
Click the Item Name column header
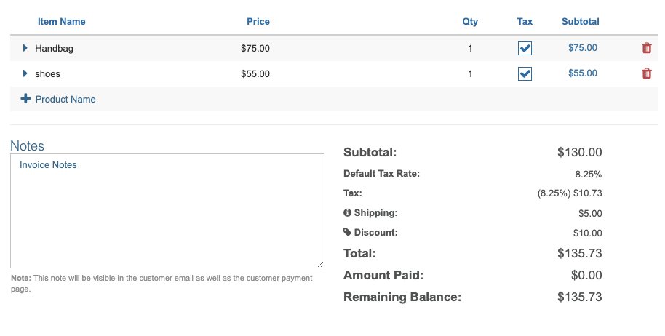tap(61, 22)
